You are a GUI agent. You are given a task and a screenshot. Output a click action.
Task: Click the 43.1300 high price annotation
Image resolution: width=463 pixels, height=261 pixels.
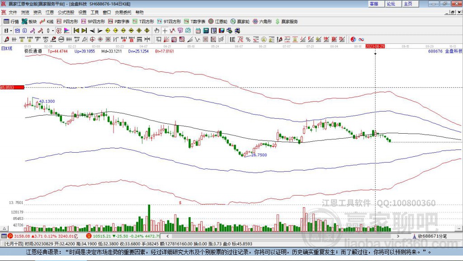pos(47,101)
